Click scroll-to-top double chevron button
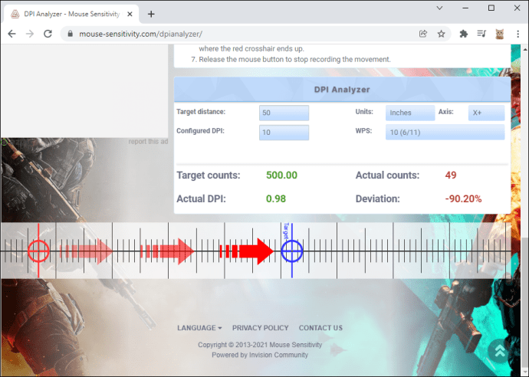This screenshot has width=529, height=377. [x=500, y=351]
